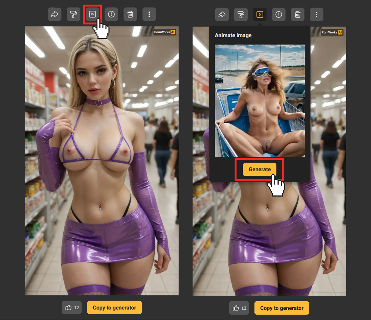
Task: Click Copy to generator under left image
Action: click(x=114, y=308)
